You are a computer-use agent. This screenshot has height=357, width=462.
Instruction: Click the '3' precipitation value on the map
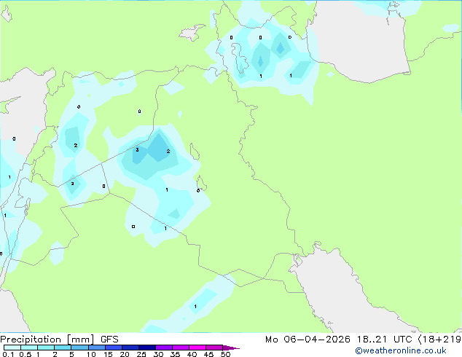click(x=137, y=150)
